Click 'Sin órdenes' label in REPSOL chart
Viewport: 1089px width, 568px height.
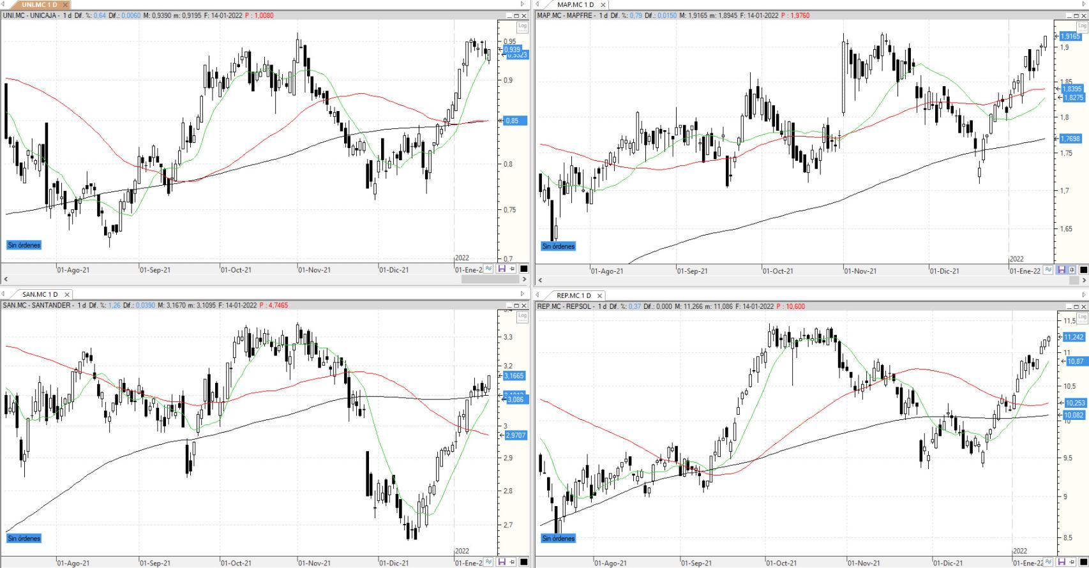[559, 539]
